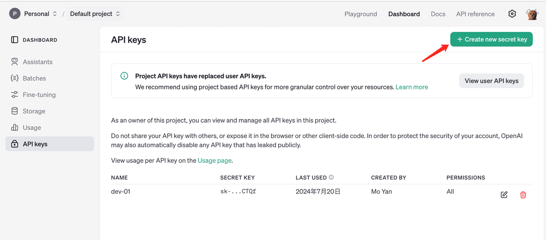Click the PERMISSIONS column header

[x=466, y=177]
